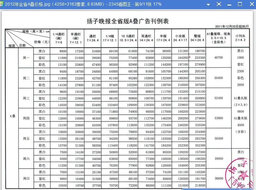Click the 周四 row label
The width and height of the screenshot is (256, 190).
click(26, 118)
